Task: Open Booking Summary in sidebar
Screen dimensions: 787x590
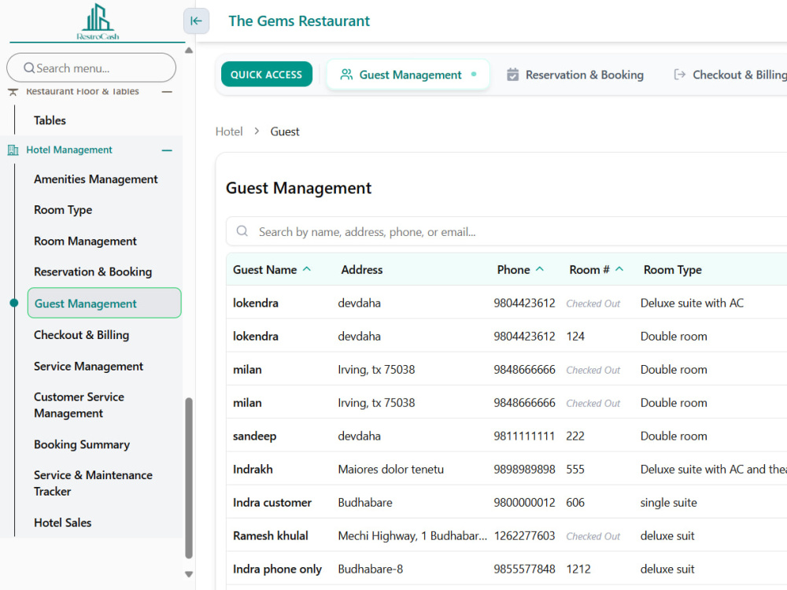Action: (82, 444)
